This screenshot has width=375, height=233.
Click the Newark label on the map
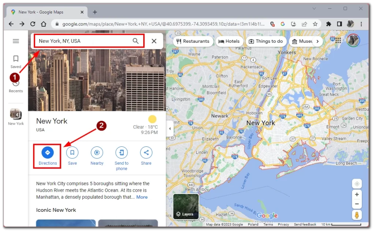point(220,116)
